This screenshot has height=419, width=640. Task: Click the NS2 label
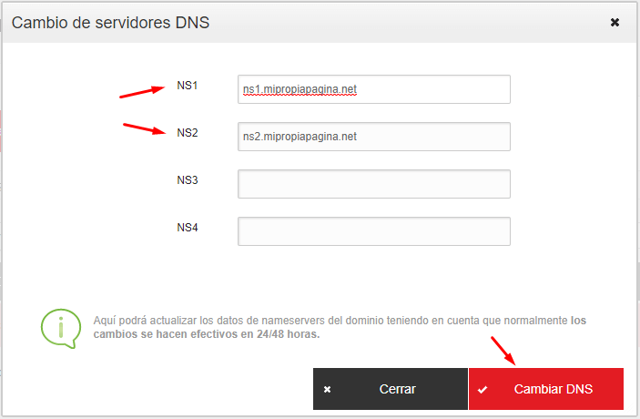click(187, 133)
